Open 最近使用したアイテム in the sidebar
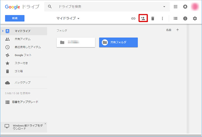The height and width of the screenshot is (137, 202). pyautogui.click(x=27, y=47)
